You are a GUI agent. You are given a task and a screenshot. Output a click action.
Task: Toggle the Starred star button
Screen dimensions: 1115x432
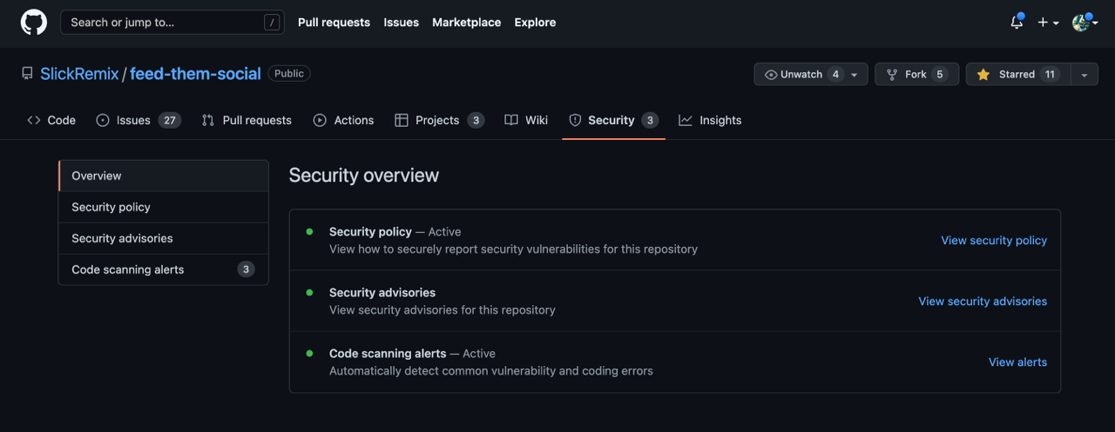click(x=1018, y=75)
